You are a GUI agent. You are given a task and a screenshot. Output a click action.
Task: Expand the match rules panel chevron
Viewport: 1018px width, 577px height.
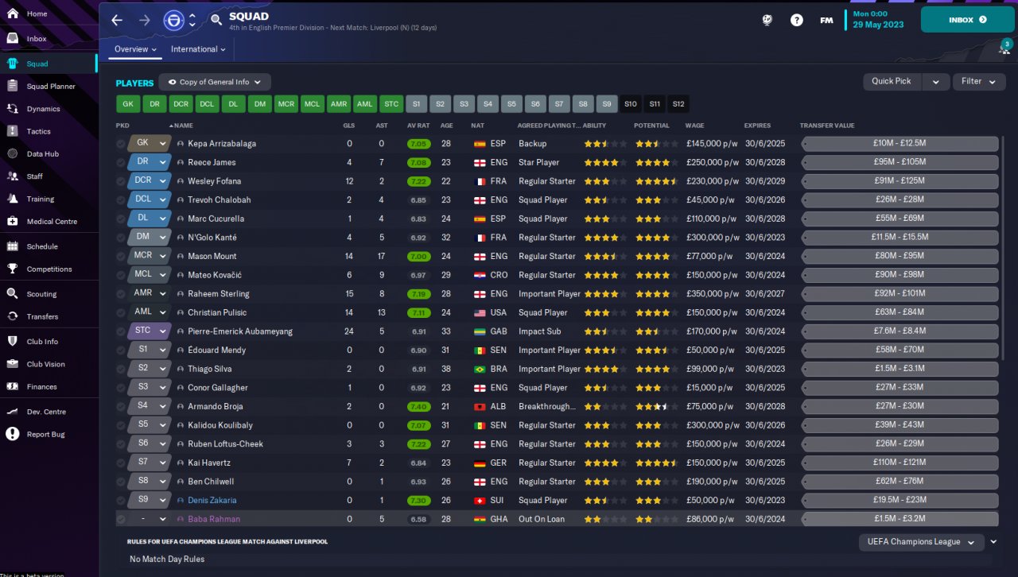993,542
